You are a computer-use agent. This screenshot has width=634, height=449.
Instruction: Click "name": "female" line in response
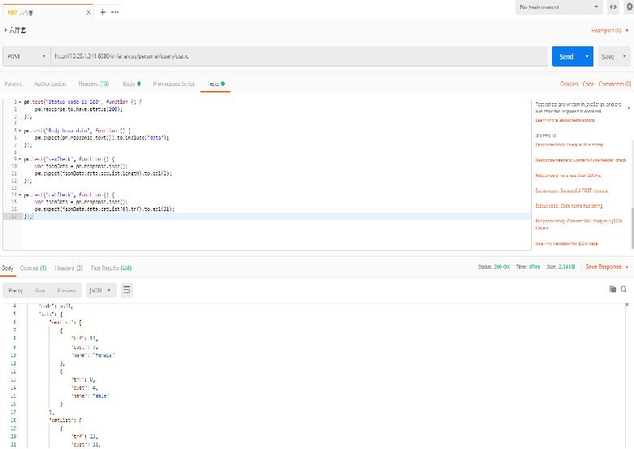pyautogui.click(x=93, y=355)
